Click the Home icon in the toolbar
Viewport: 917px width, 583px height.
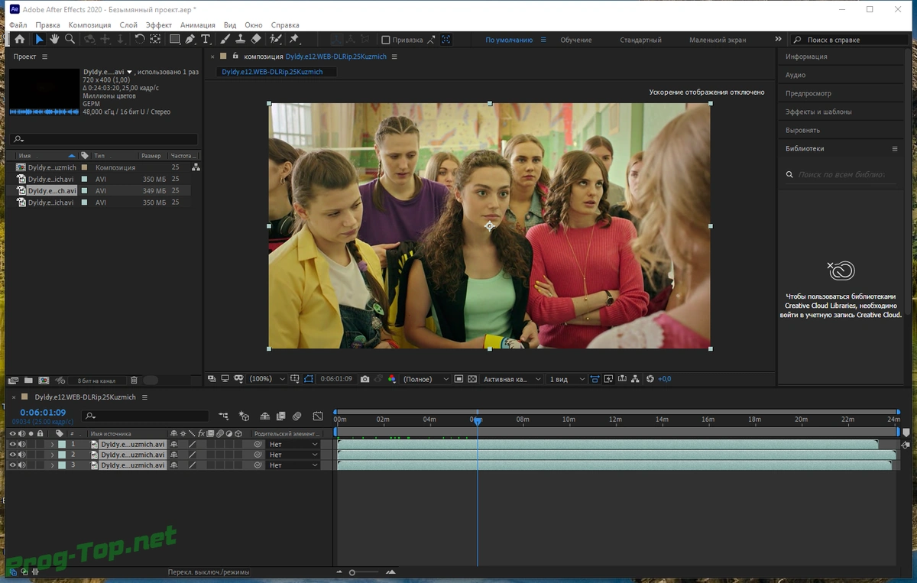point(19,39)
